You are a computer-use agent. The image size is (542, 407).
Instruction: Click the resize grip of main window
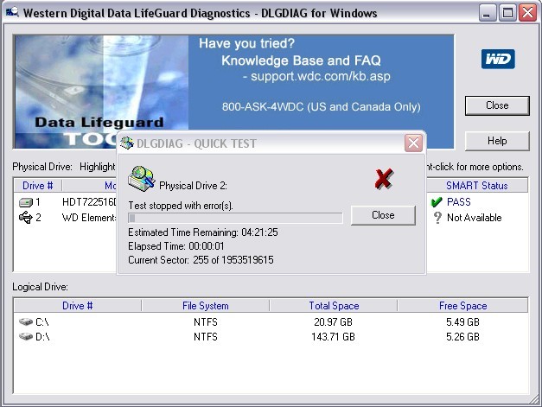coord(534,400)
